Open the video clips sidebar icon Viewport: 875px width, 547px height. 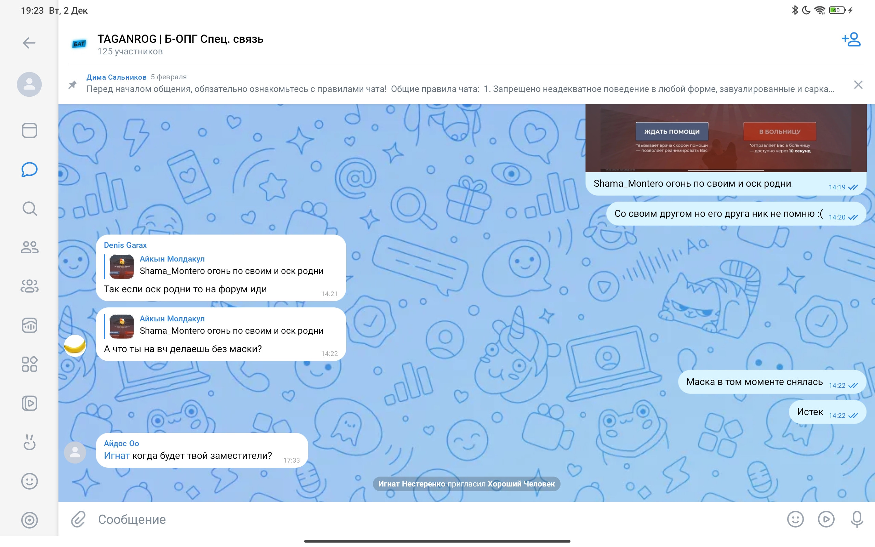[x=29, y=403]
